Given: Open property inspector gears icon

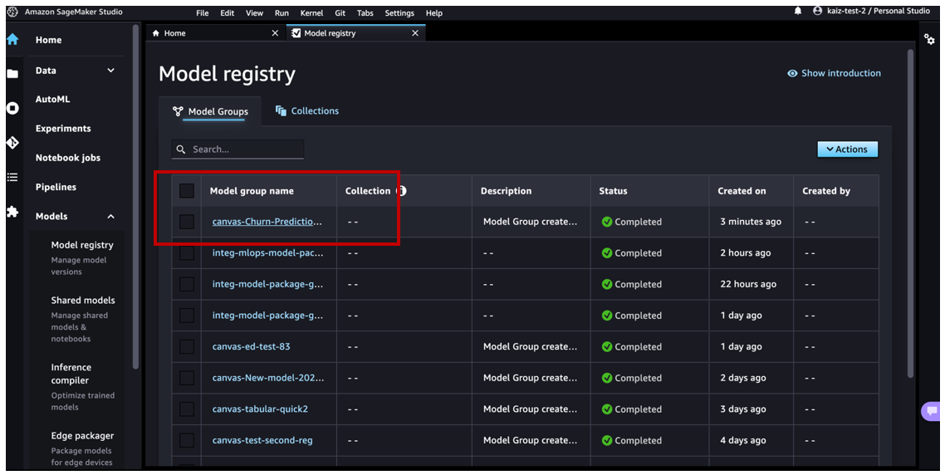Looking at the screenshot, I should coord(929,39).
